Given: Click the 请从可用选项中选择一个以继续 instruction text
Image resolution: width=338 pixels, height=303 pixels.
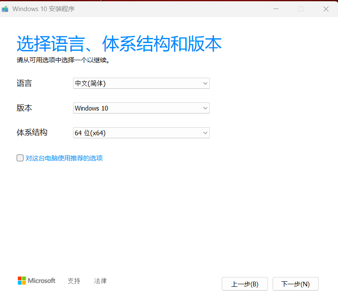Looking at the screenshot, I should point(64,60).
